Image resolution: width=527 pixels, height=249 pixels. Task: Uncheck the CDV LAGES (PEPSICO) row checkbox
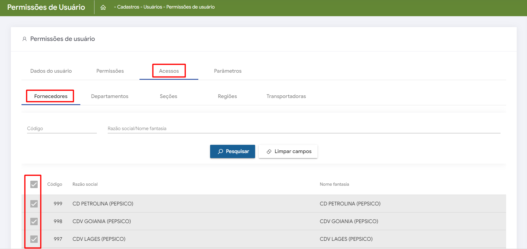(34, 239)
